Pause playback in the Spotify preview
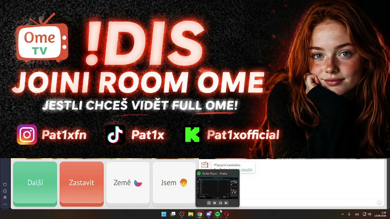This screenshot has height=219, width=390. (x=220, y=203)
